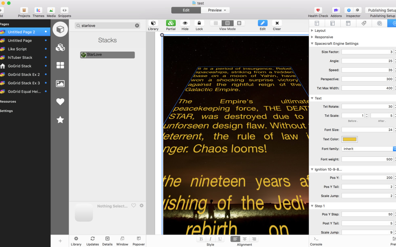The image size is (396, 247).
Task: Toggle bold text style
Action: pos(201,239)
